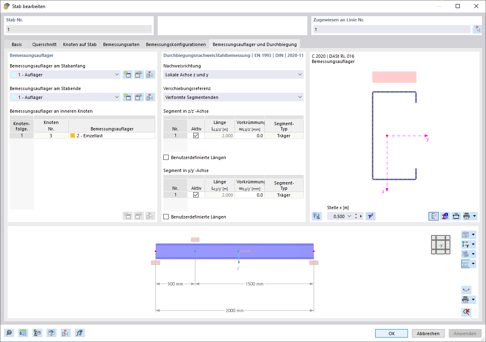Screen dimensions: 486x342
Task: Pick Stabanfang design support via selection icon
Action: (150, 74)
